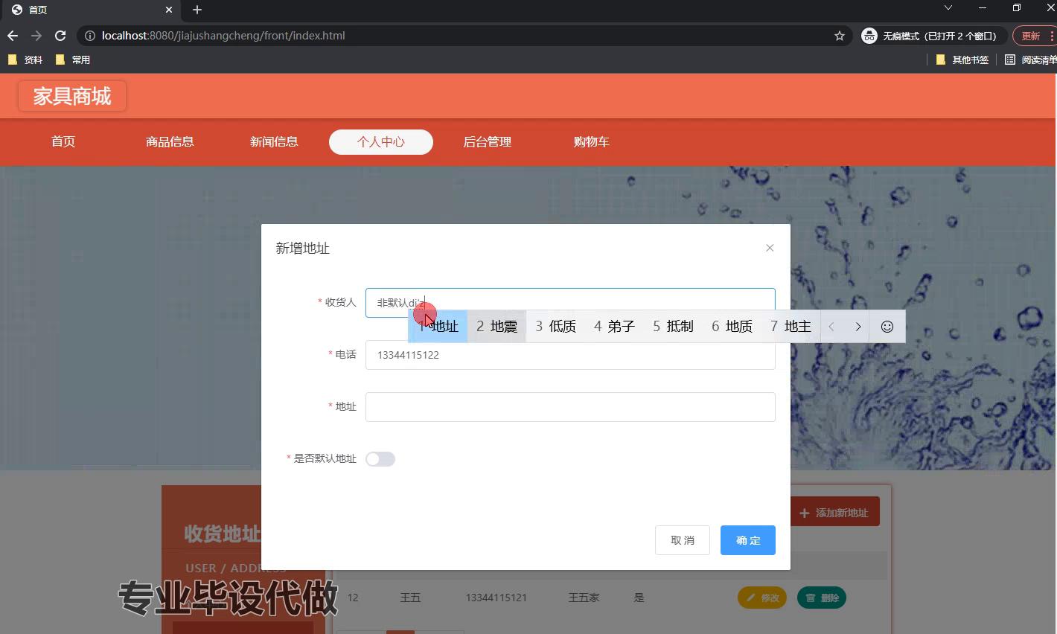
Task: Click the empty 地址 input field
Action: coord(570,406)
